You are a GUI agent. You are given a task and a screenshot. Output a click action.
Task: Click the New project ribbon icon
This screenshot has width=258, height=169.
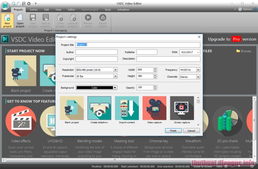coord(7,21)
